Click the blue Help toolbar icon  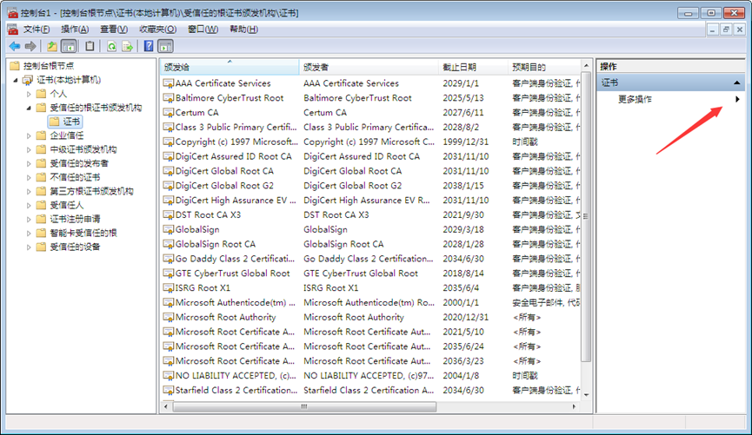pos(149,46)
